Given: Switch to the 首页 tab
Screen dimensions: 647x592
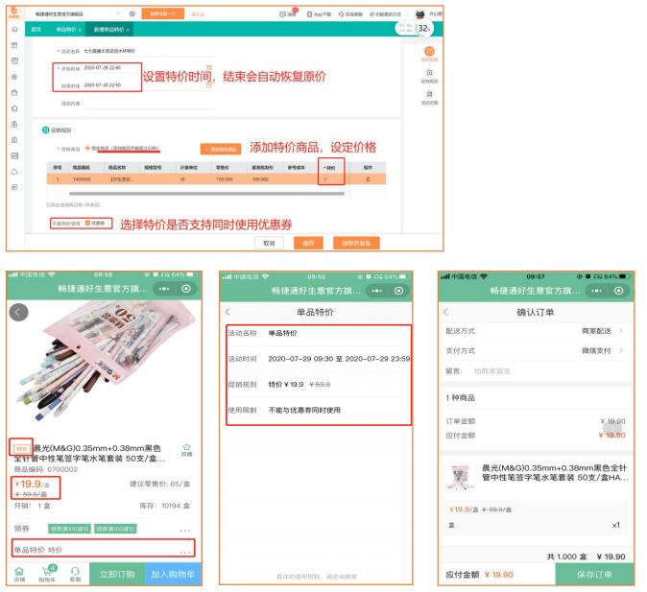Looking at the screenshot, I should pos(36,30).
